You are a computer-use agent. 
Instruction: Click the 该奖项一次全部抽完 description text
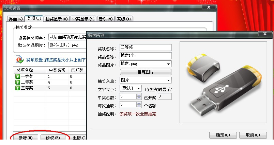pyautogui.click(x=138, y=114)
